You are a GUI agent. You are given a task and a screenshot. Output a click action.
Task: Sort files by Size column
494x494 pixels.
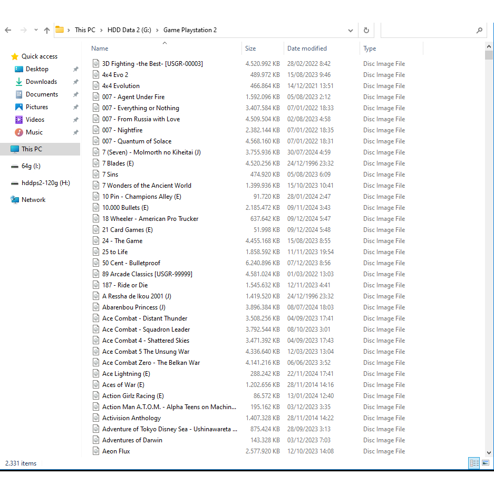[x=250, y=49]
